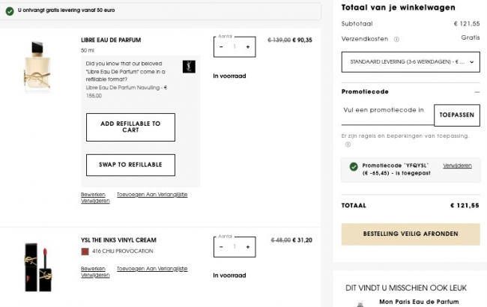Add refillable to cart
Screen dimensions: 487x307
pos(130,127)
